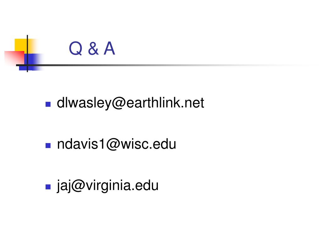Select the blue bullet beside dlwasley@earthlink.net

pos(48,104)
